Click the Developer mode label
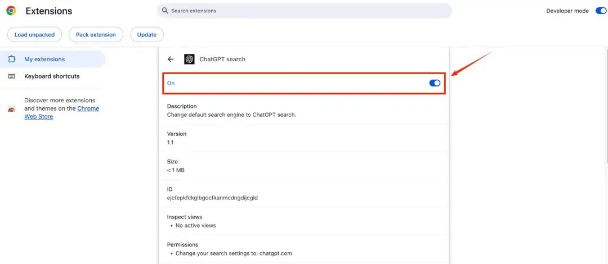The height and width of the screenshot is (264, 608). [x=567, y=11]
